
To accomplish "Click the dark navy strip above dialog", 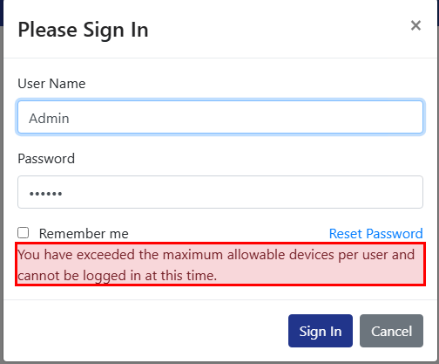I will (x=2, y=11).
